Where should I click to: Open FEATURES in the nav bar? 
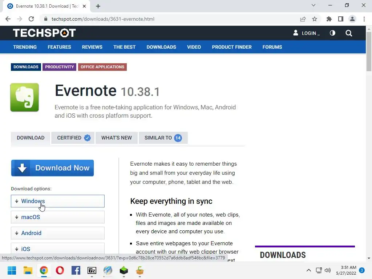[x=59, y=47]
